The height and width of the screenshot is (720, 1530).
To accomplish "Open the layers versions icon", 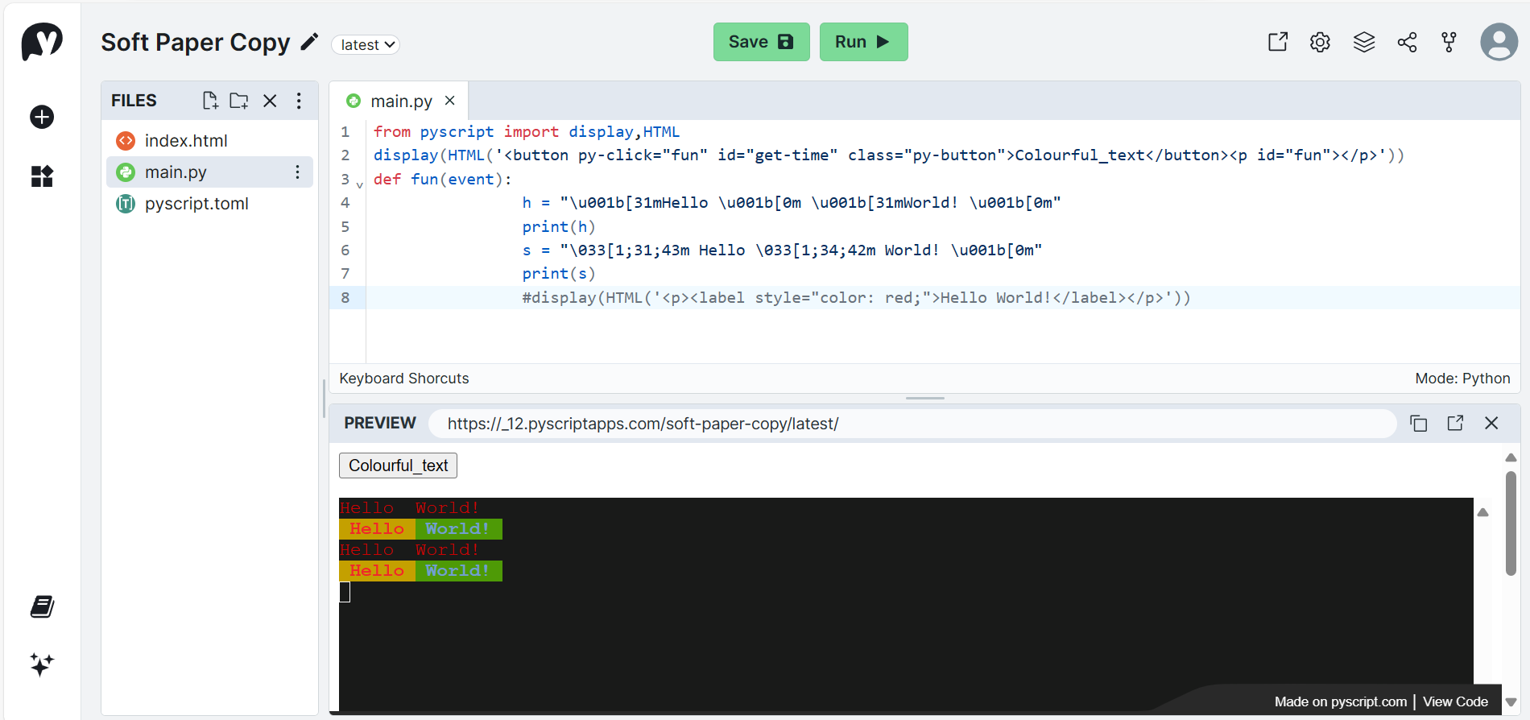I will click(x=1363, y=42).
